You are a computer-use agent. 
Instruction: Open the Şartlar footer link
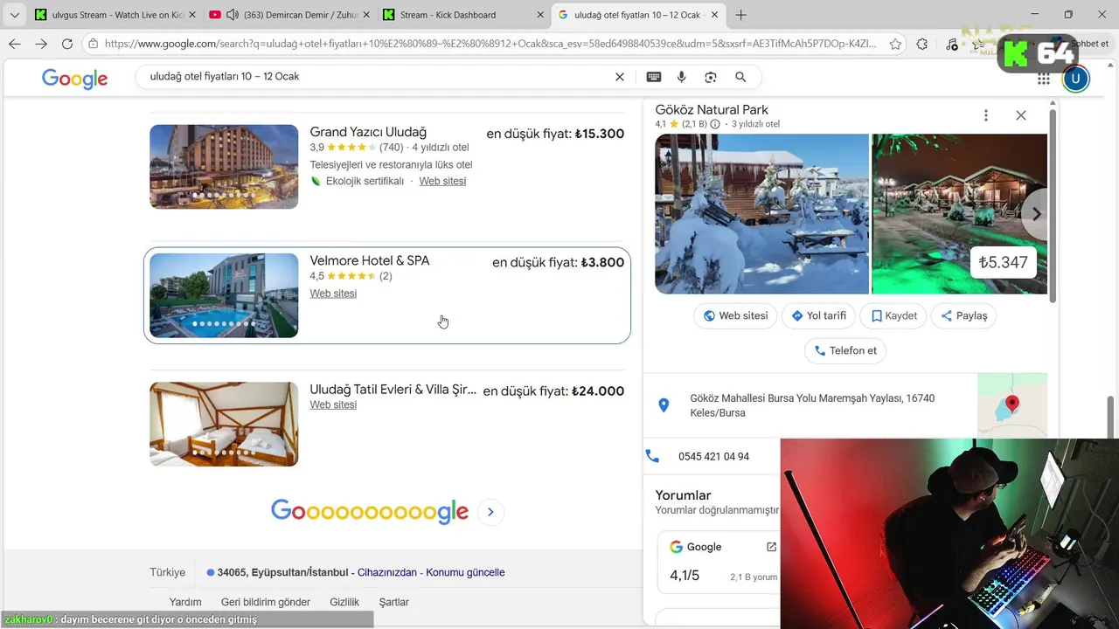point(393,602)
